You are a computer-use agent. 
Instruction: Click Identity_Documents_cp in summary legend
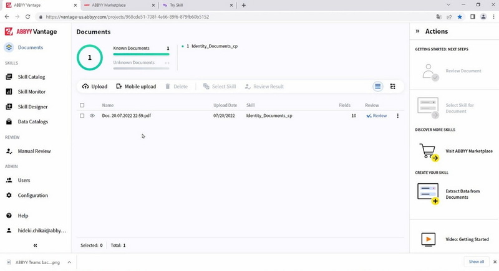click(214, 46)
